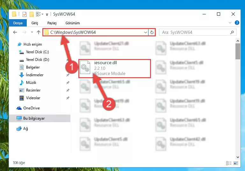
Task: Switch to the Giriş tab
Action: pos(35,23)
